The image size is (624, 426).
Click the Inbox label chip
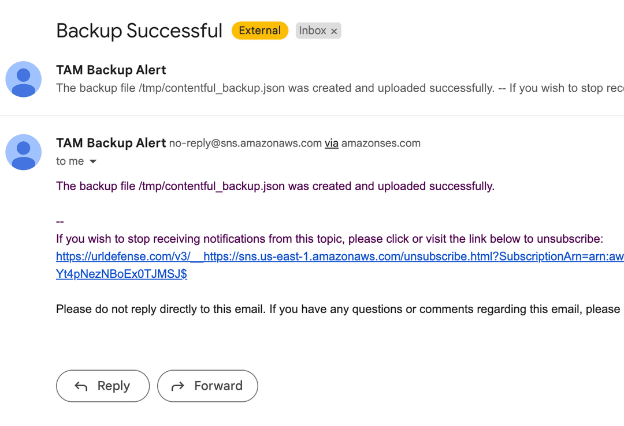pos(314,31)
